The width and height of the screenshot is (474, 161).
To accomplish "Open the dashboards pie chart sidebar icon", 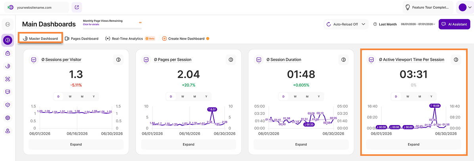I will click(8, 40).
